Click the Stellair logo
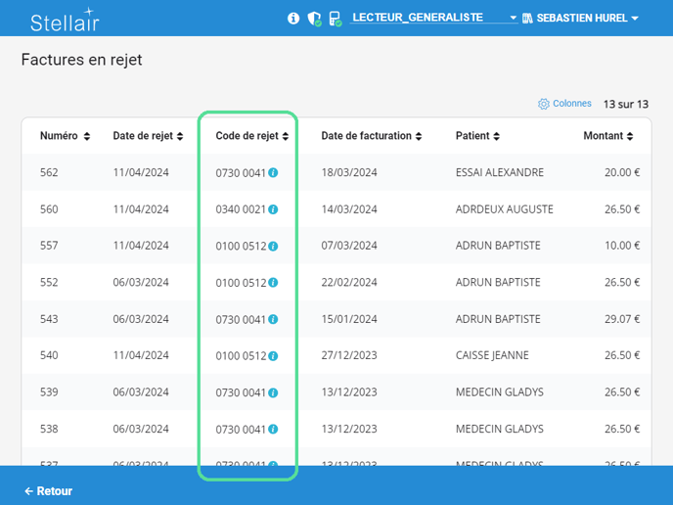The width and height of the screenshot is (673, 505). point(65,20)
